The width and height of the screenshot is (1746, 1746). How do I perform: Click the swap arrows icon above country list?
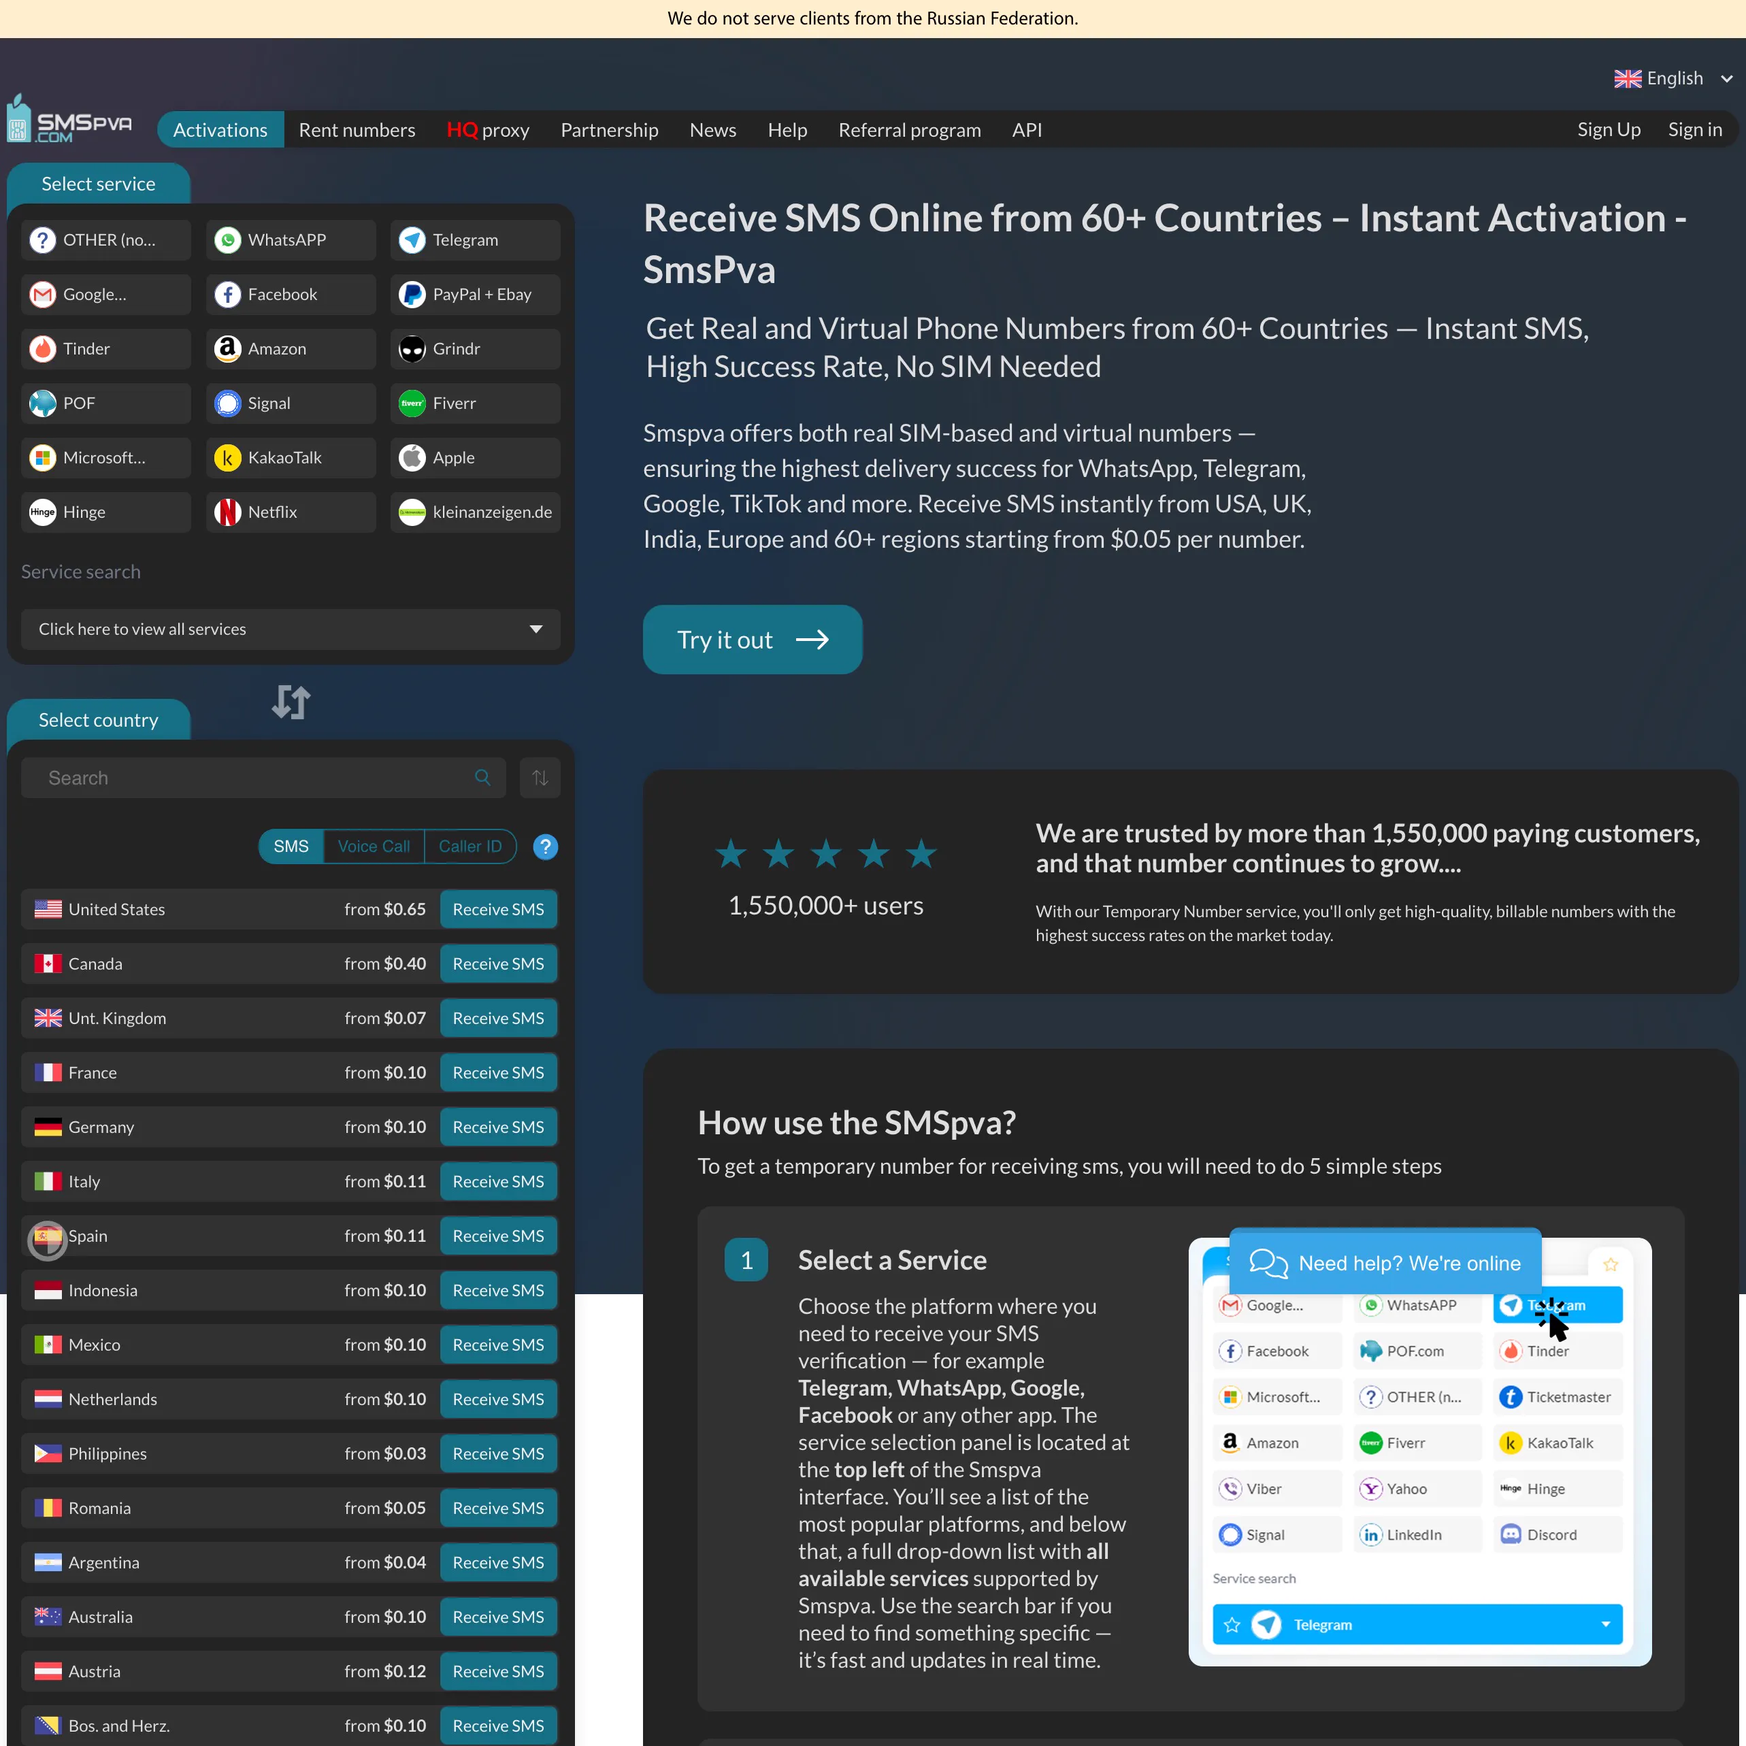coord(291,702)
